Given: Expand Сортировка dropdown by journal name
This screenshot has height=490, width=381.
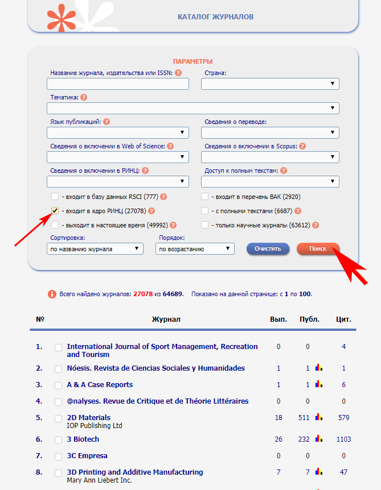Looking at the screenshot, I should [95, 249].
